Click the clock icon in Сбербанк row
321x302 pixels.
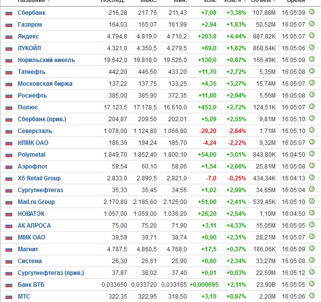(x=312, y=12)
